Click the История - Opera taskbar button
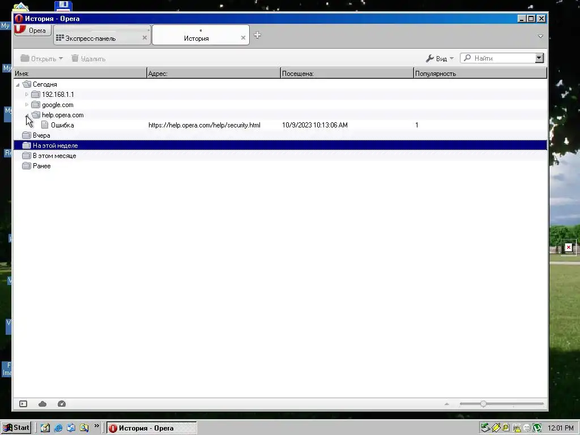 point(152,428)
